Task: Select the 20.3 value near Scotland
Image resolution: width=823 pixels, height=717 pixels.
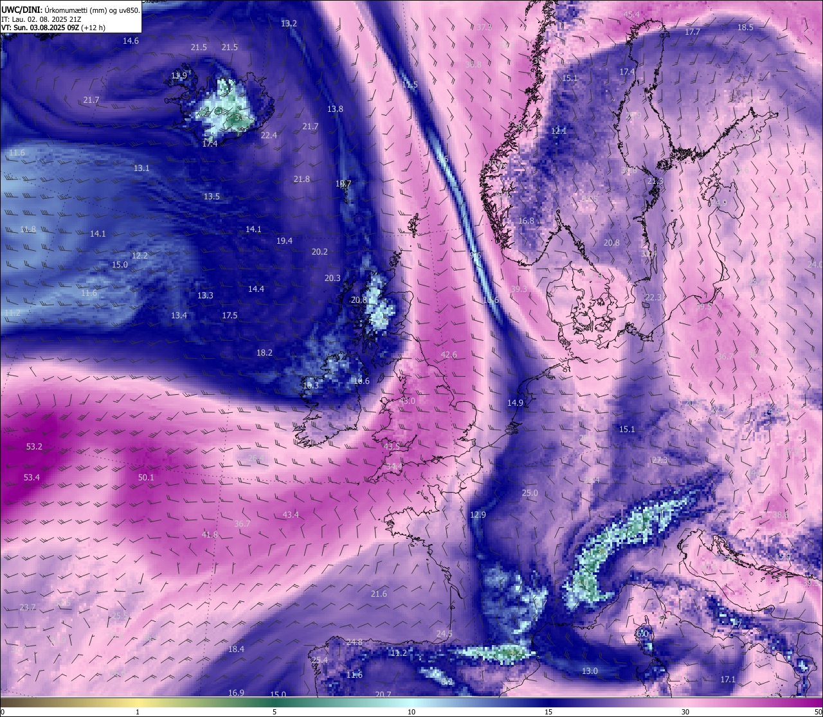Action: [332, 278]
